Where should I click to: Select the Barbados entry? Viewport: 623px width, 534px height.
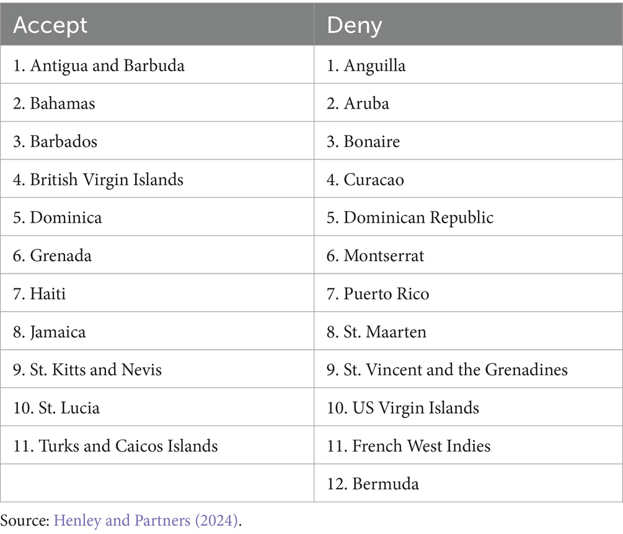(157, 141)
